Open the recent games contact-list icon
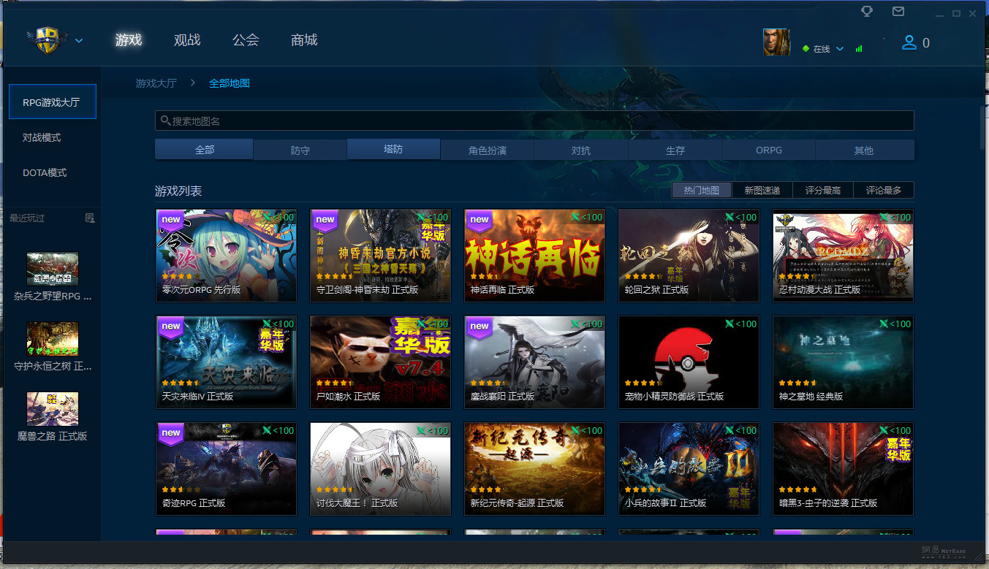989x569 pixels. (x=91, y=218)
